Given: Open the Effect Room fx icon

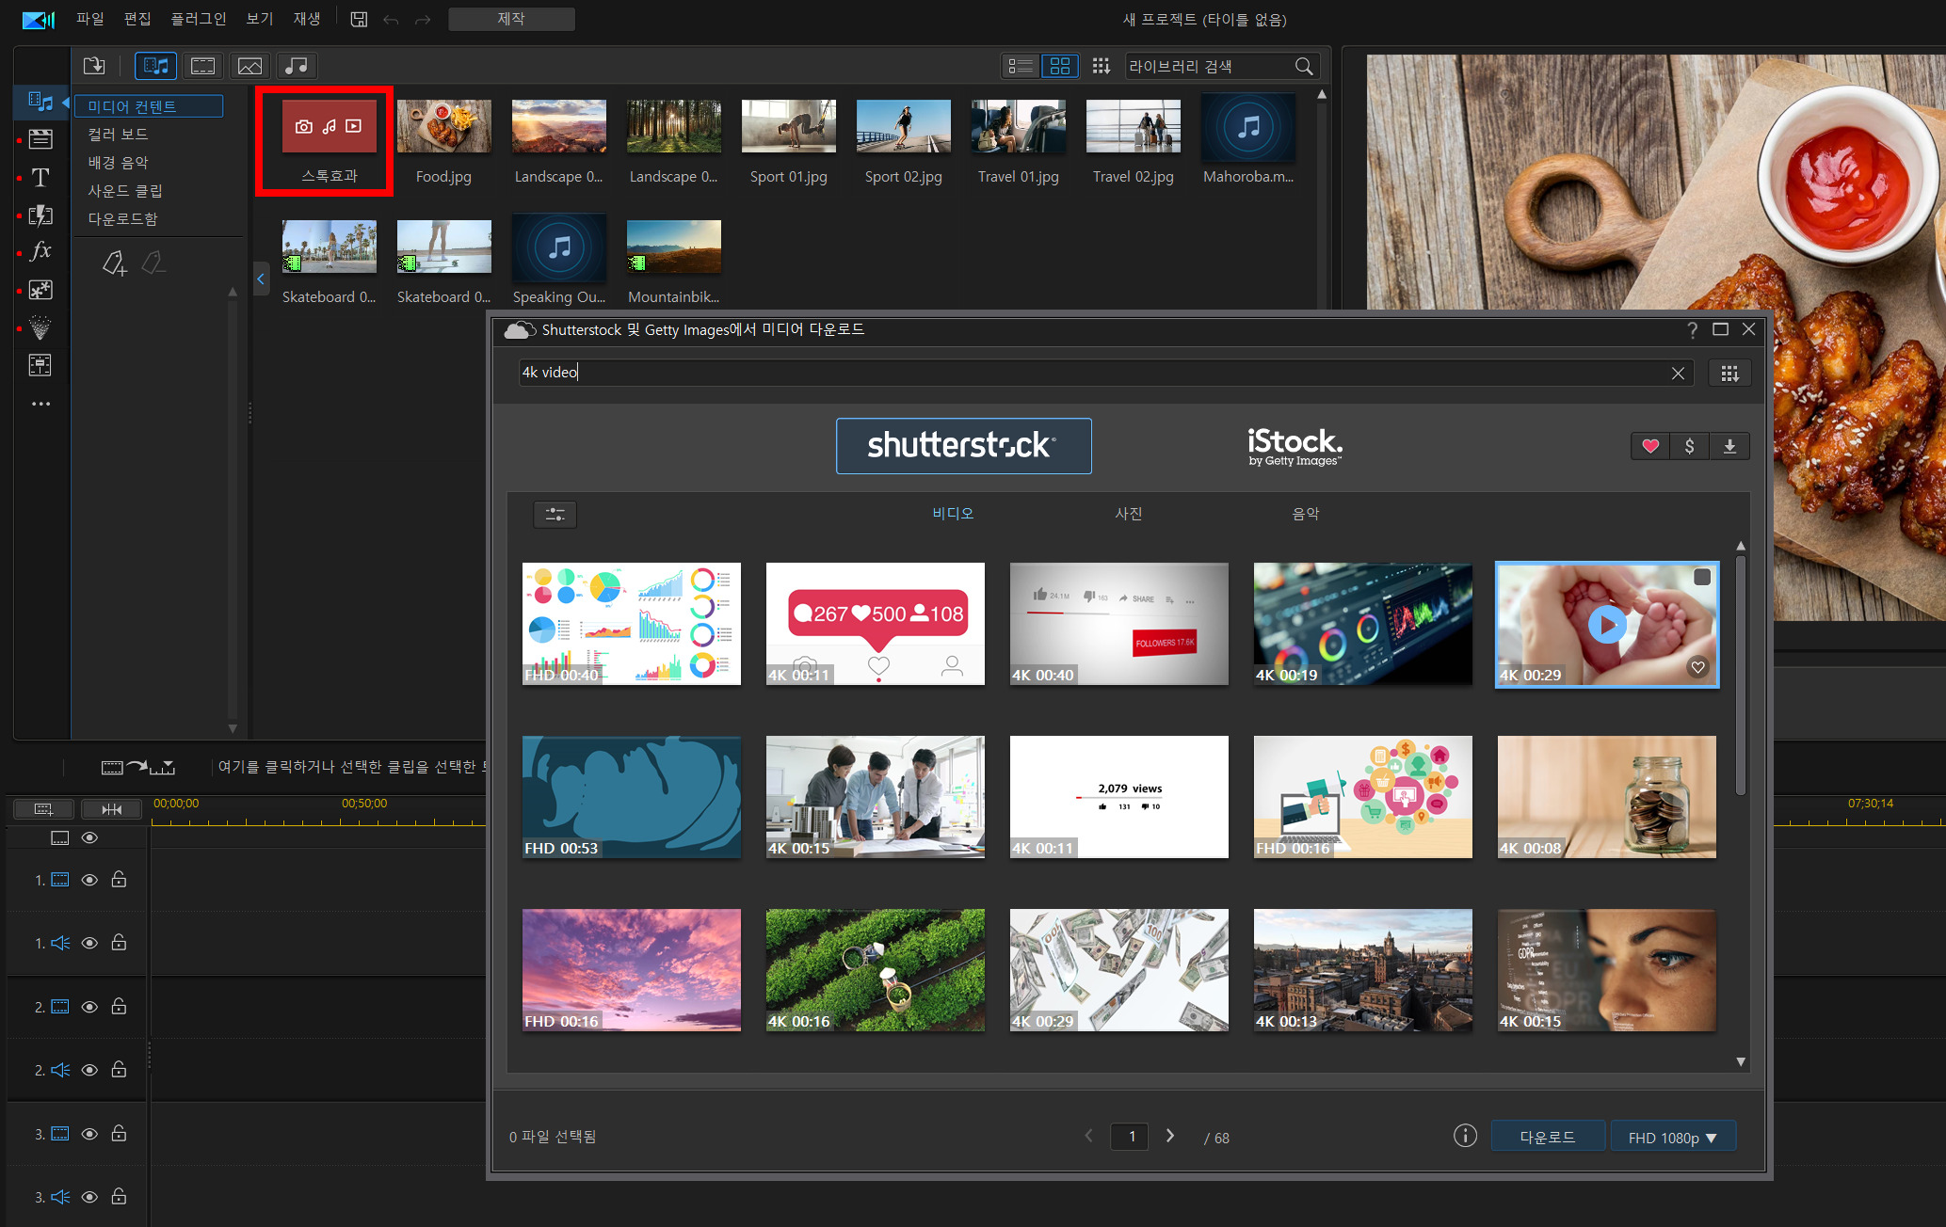Looking at the screenshot, I should (x=40, y=251).
